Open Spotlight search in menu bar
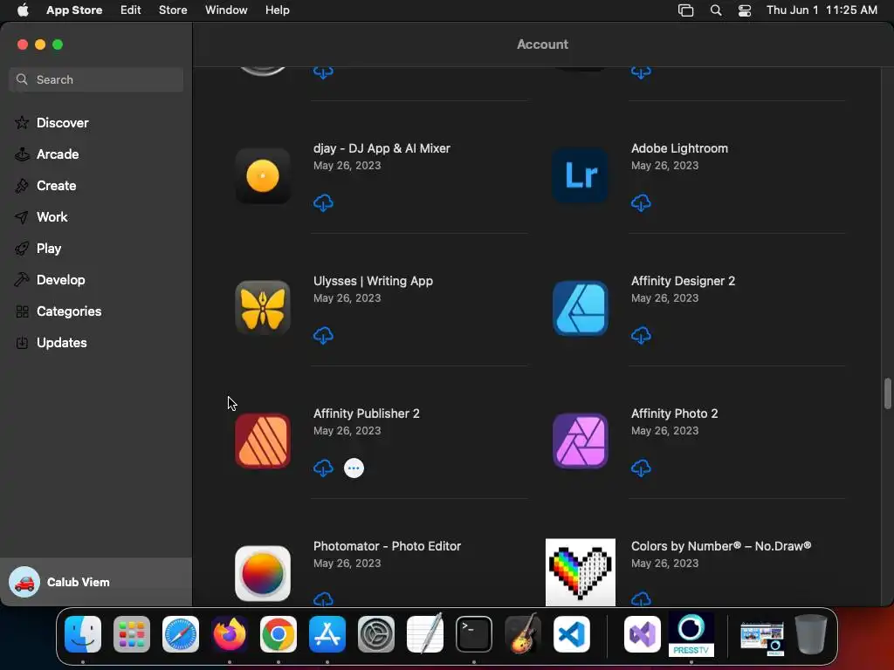894x670 pixels. [x=716, y=10]
